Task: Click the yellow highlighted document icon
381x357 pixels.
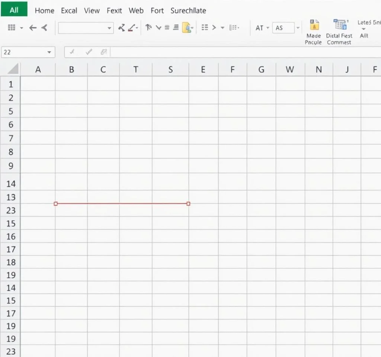Action: pyautogui.click(x=186, y=28)
